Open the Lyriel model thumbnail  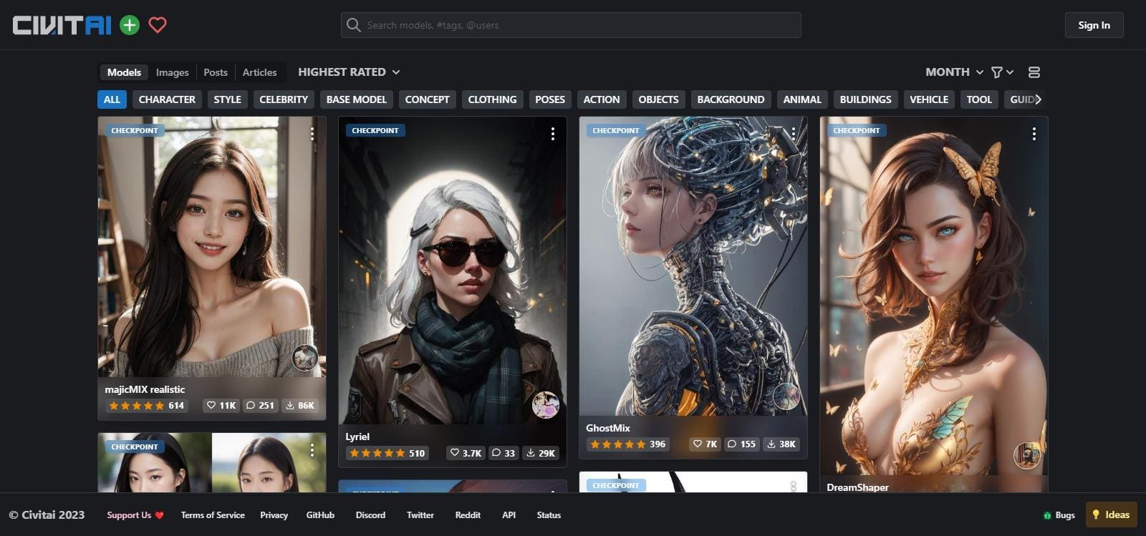452,271
